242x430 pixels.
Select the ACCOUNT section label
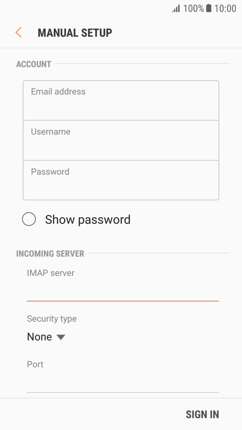click(x=33, y=64)
